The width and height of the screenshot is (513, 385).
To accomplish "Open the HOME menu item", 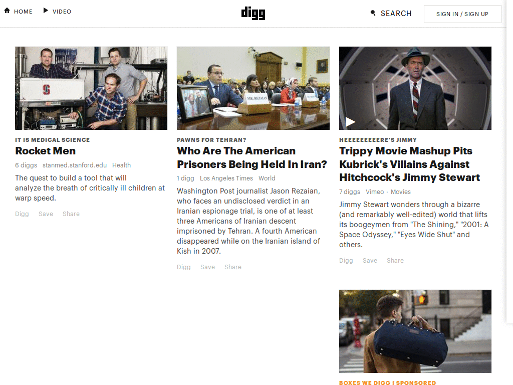I will tap(23, 12).
